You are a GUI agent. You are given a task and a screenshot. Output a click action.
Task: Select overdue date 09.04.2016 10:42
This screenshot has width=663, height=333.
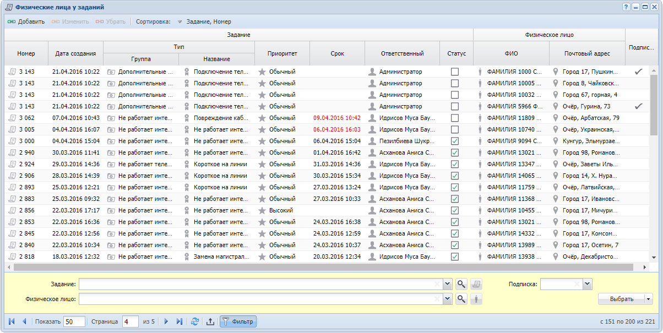tap(337, 118)
